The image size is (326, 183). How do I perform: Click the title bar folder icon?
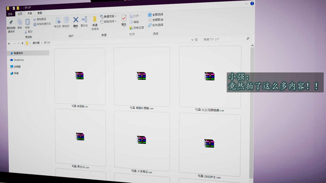coord(8,8)
